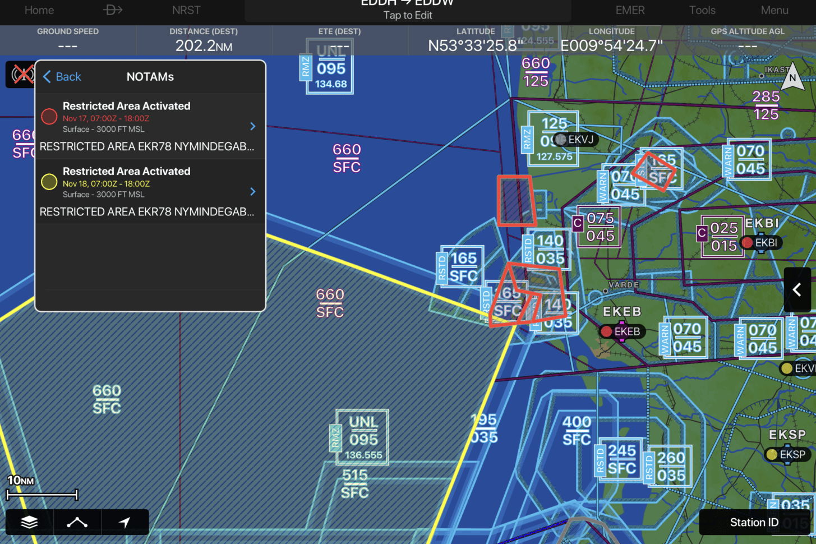816x544 pixels.
Task: Expand the chevron of the Nov 18 NOTAM
Action: (x=253, y=192)
